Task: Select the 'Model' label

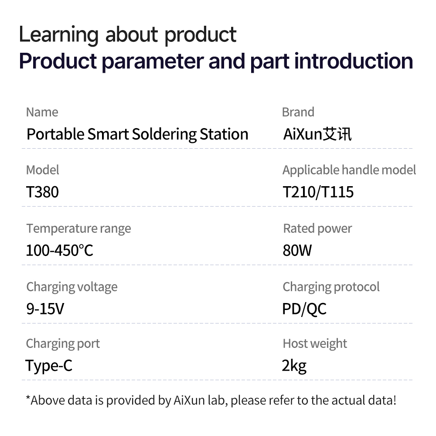Action: tap(43, 170)
